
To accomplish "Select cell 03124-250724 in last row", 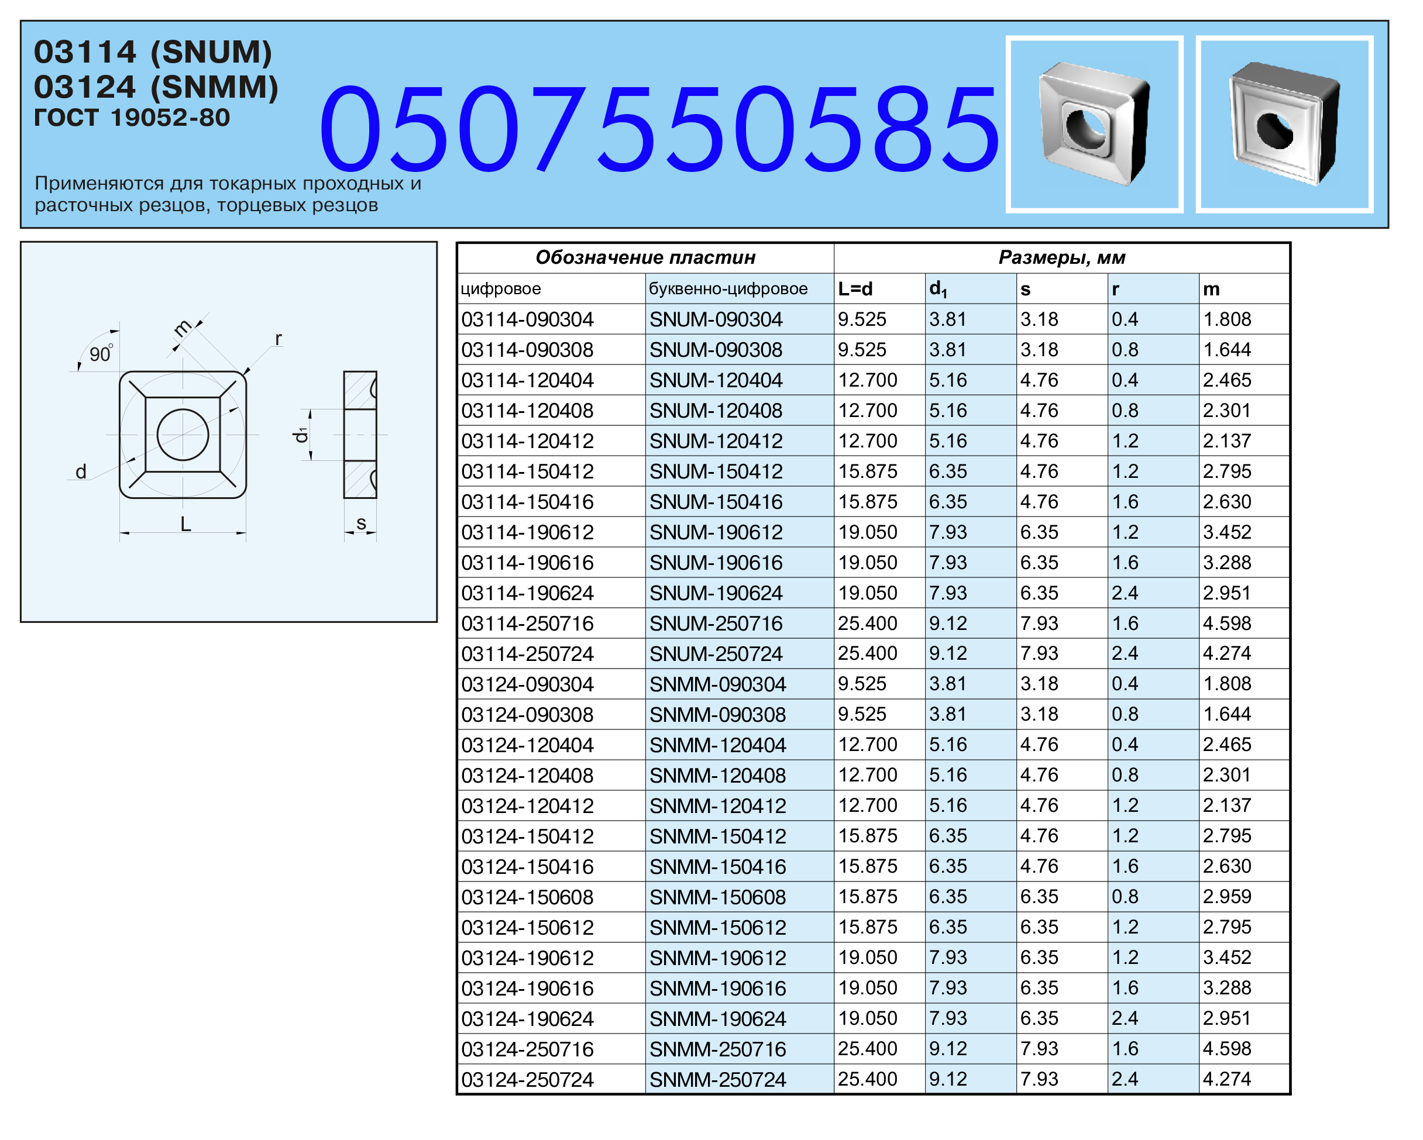I will point(527,1080).
